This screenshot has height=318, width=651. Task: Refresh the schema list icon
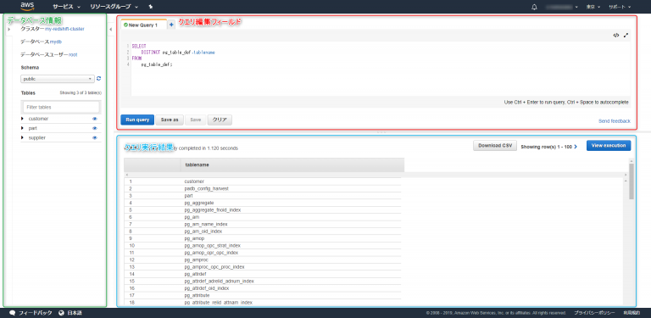click(98, 79)
